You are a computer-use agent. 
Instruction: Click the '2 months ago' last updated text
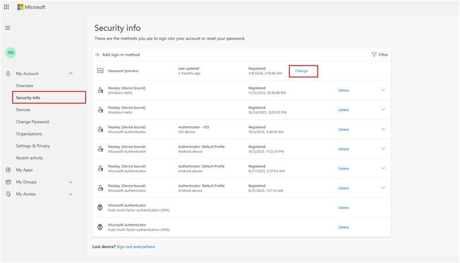click(x=189, y=74)
